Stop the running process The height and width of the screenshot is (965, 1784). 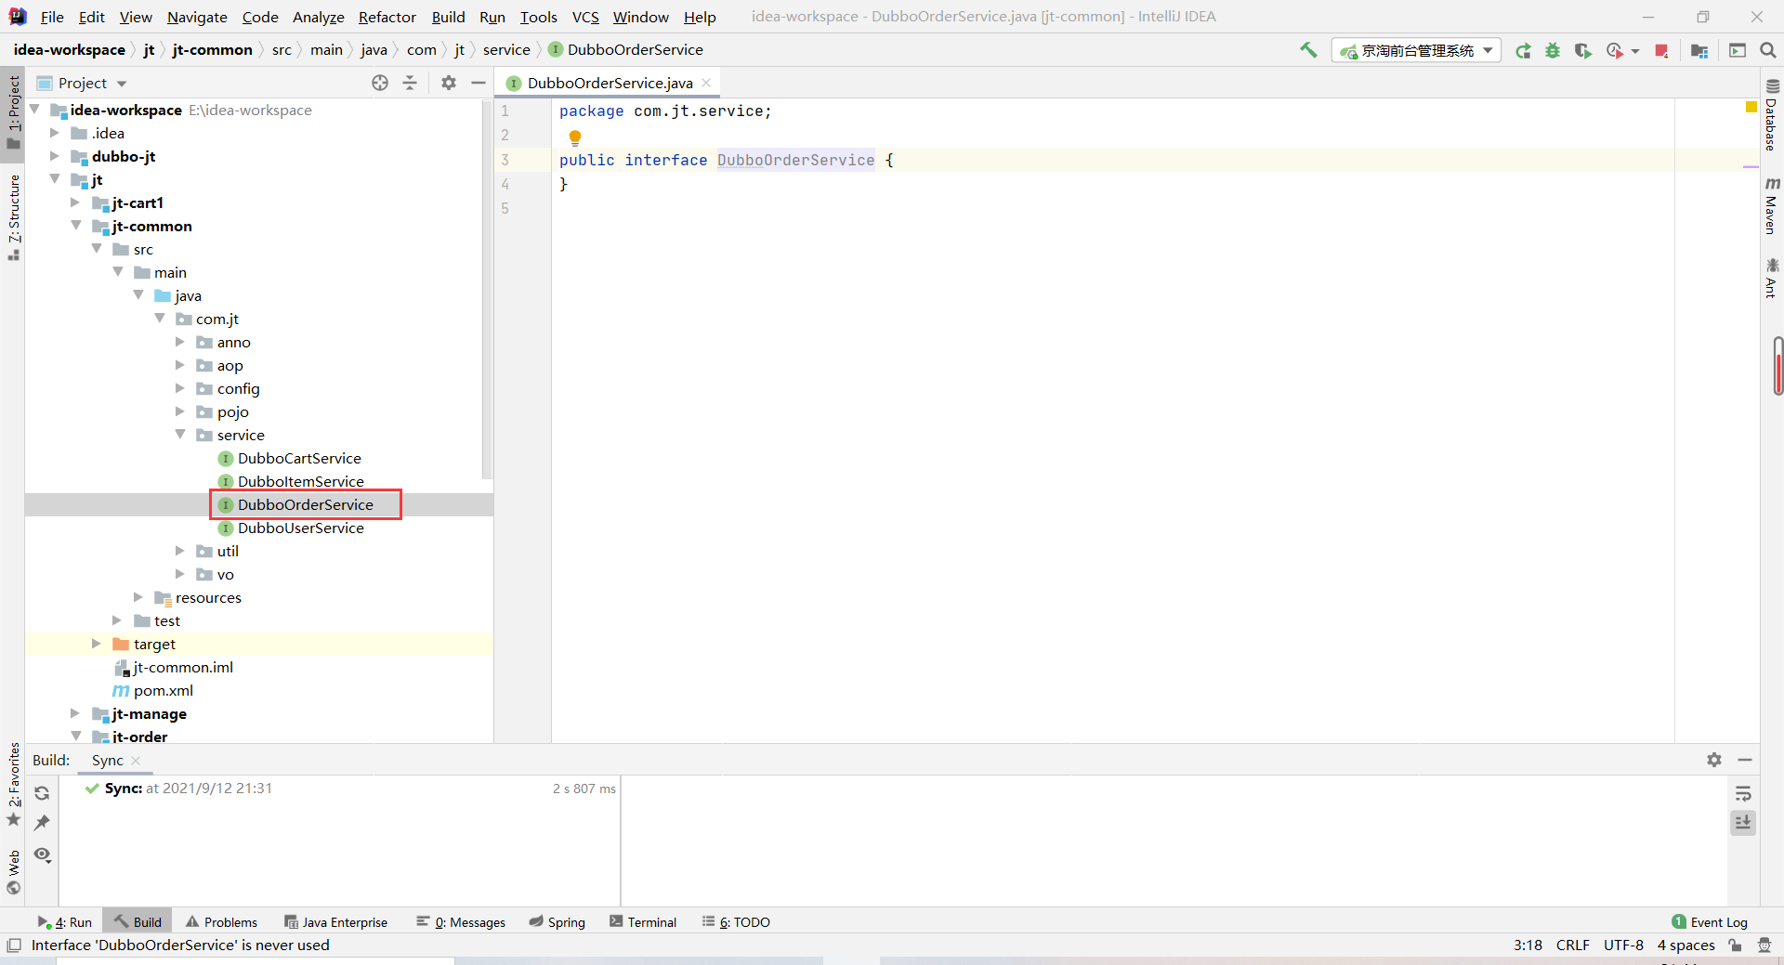click(1661, 51)
